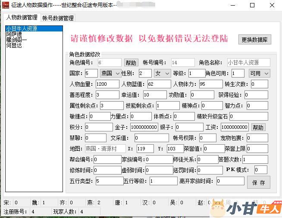Open the 可用 availability dropdown
This screenshot has height=218, width=282.
point(260,73)
